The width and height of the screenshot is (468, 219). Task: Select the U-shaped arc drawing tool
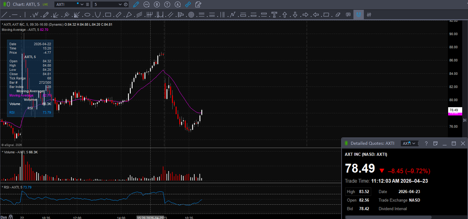point(97,15)
